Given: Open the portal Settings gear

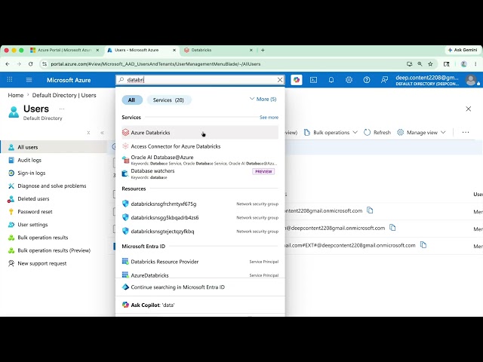Looking at the screenshot, I should click(x=349, y=80).
